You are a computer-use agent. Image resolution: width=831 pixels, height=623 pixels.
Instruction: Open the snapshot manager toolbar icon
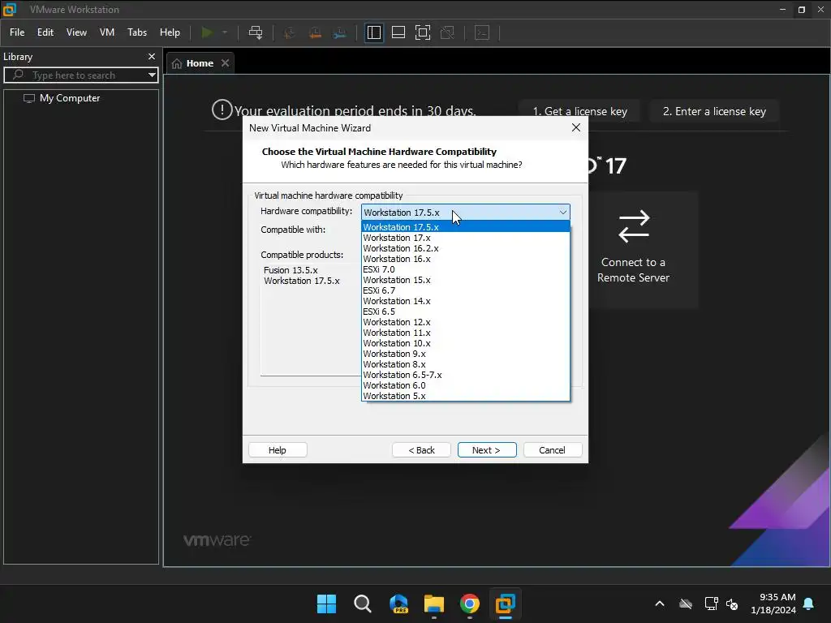(x=340, y=32)
